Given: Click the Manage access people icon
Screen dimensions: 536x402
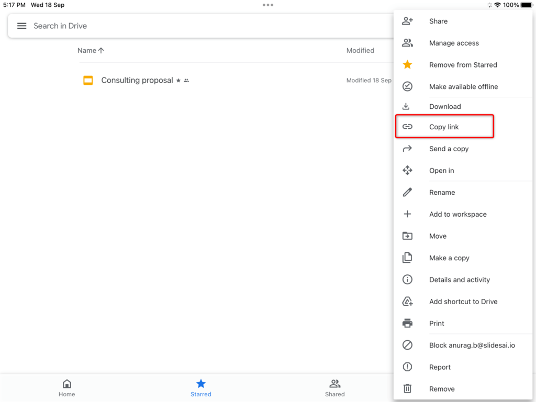Looking at the screenshot, I should click(x=408, y=42).
